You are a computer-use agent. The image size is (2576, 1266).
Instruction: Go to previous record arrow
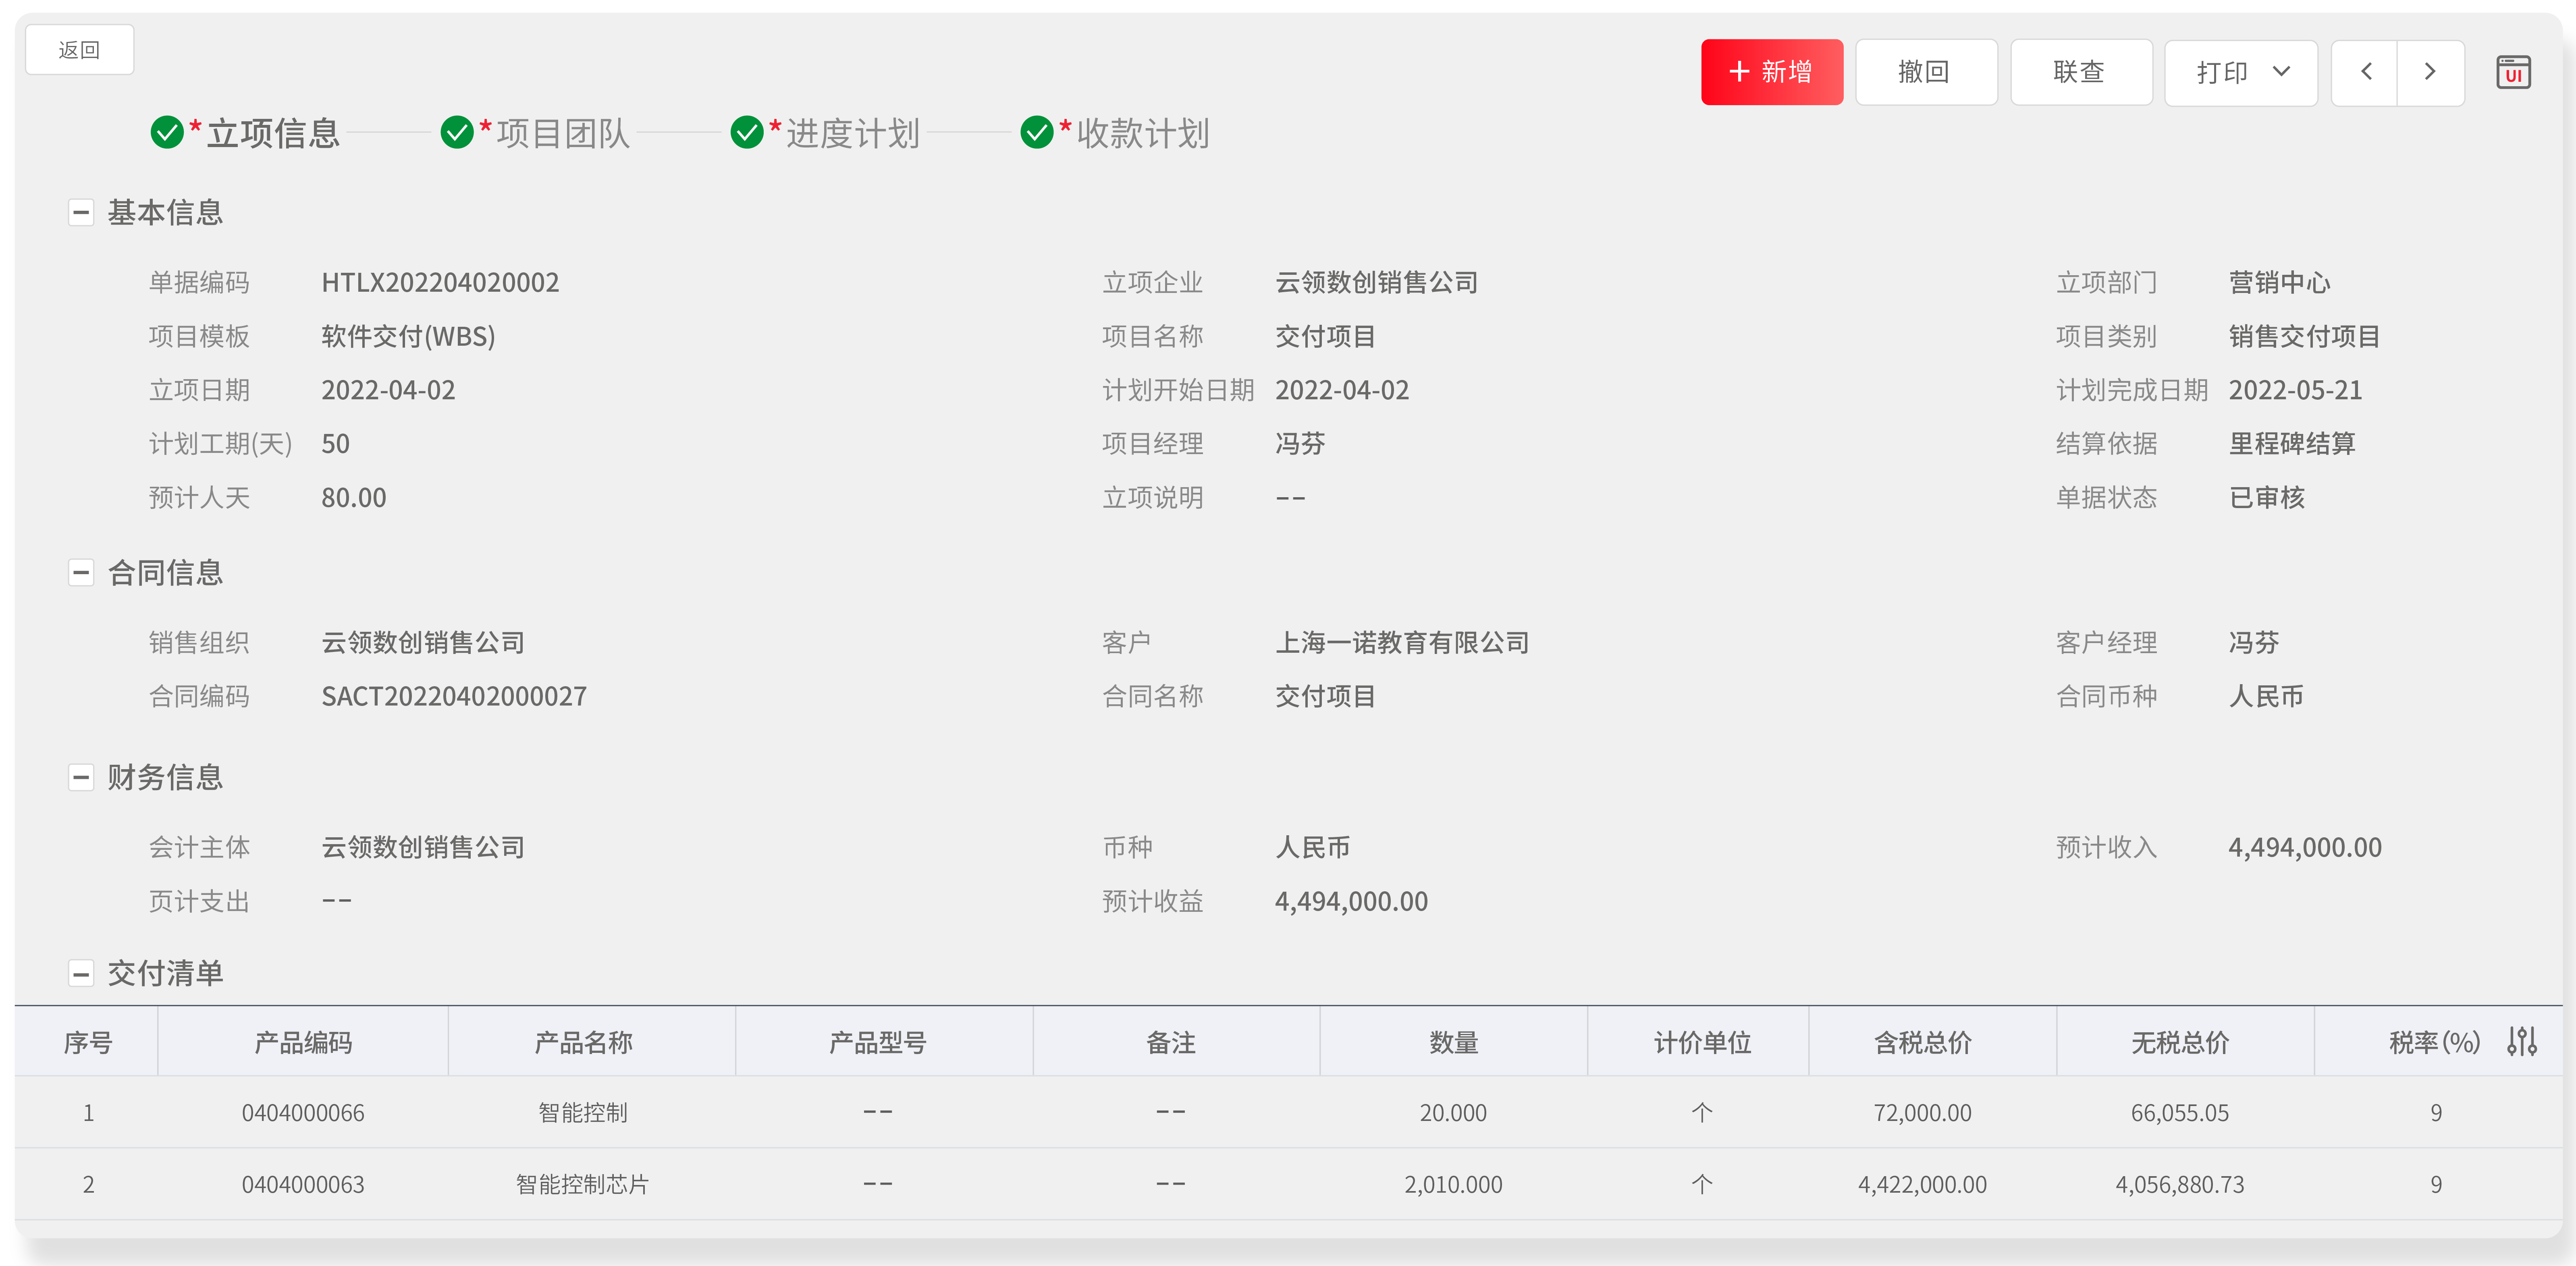[x=2365, y=72]
